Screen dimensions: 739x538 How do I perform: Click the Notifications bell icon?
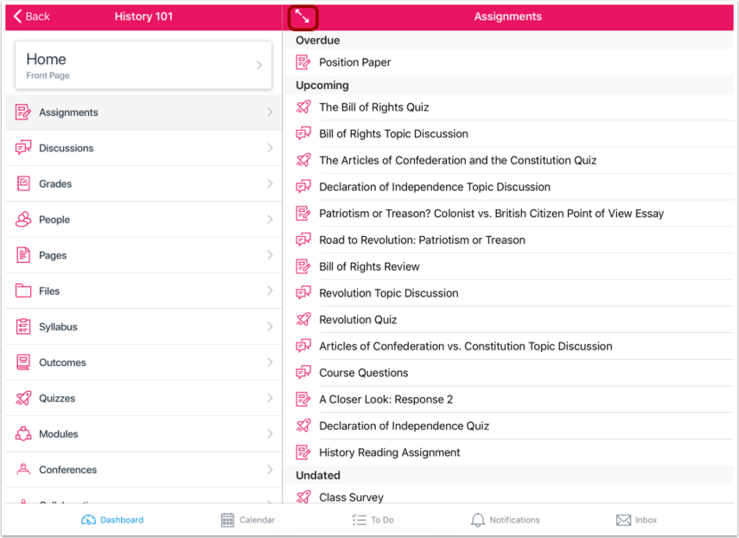pyautogui.click(x=477, y=520)
